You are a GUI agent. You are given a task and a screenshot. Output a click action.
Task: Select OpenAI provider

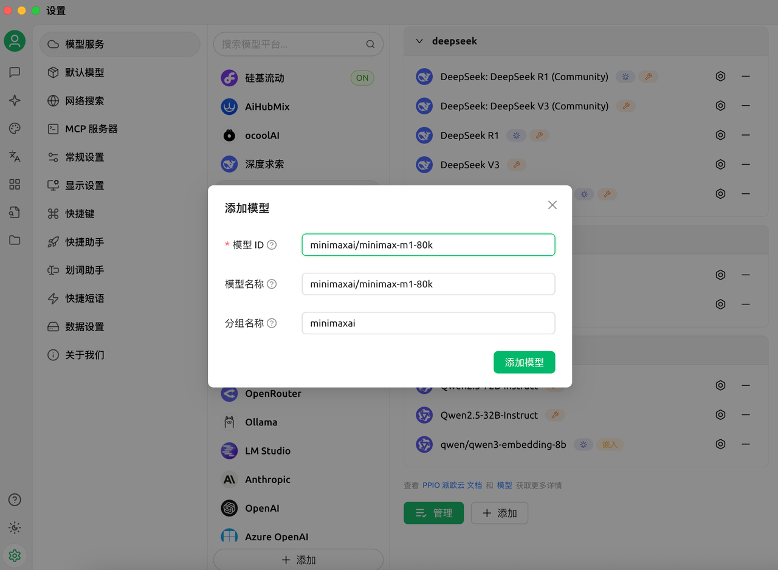[x=298, y=508]
